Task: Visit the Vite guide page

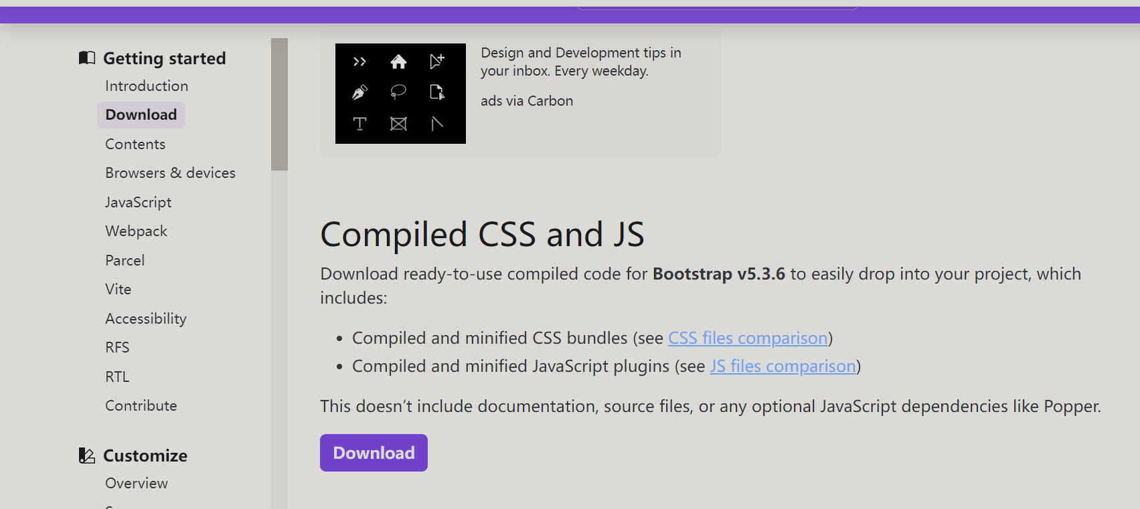Action: (118, 289)
